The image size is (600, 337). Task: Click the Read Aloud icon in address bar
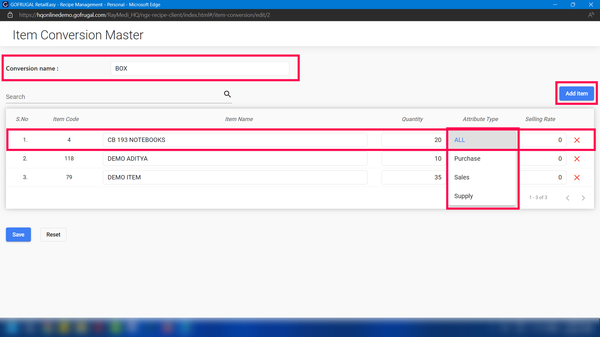click(591, 15)
